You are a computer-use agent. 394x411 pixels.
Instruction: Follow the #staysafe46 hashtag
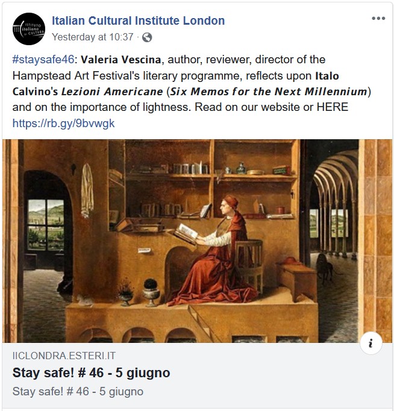(43, 60)
